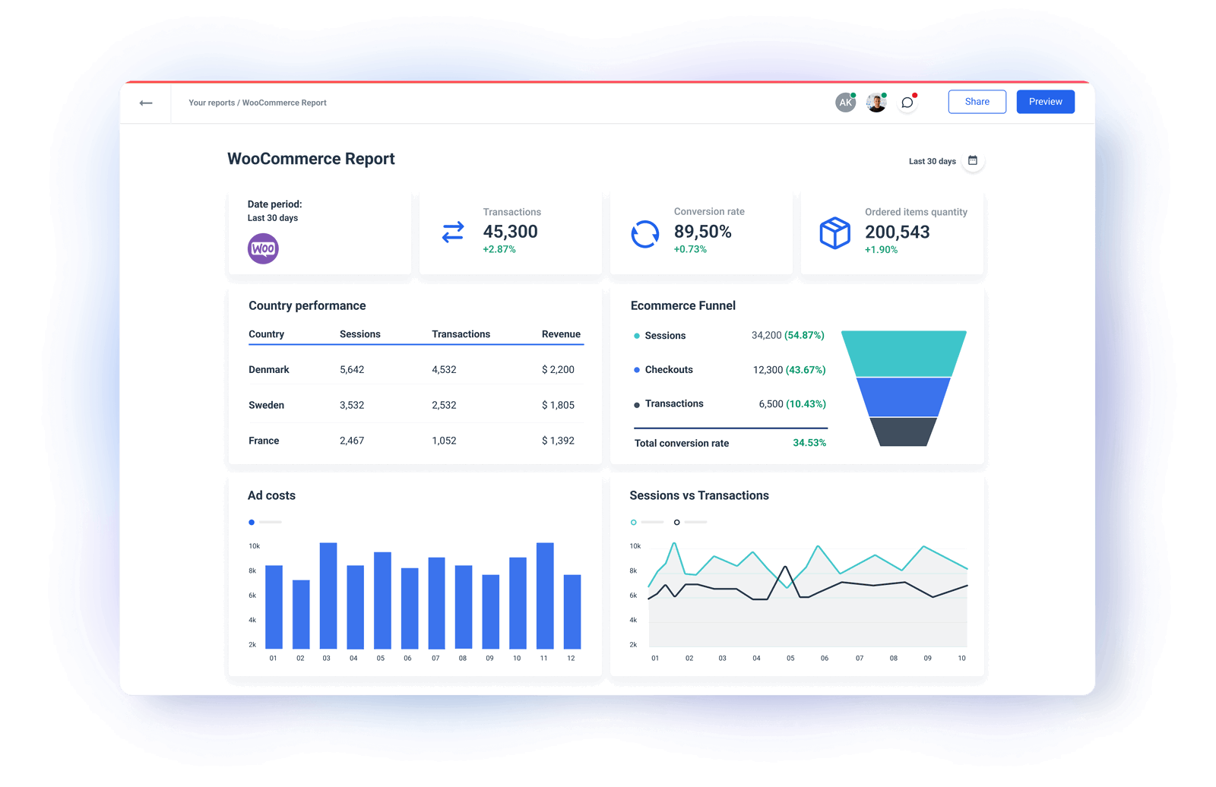Click the Transactions value 45,300
The width and height of the screenshot is (1216, 787).
pyautogui.click(x=510, y=232)
